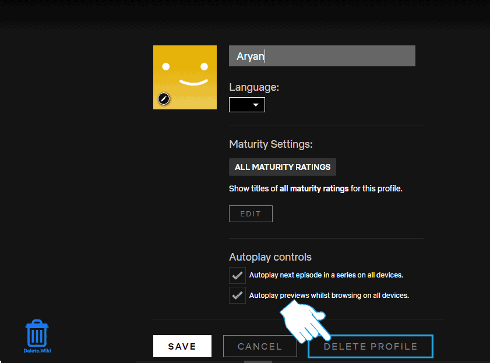This screenshot has width=490, height=363.
Task: Click CANCEL to discard changes
Action: pos(260,346)
